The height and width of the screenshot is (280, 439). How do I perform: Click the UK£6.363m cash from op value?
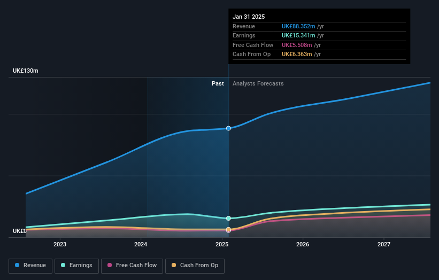[x=297, y=55]
